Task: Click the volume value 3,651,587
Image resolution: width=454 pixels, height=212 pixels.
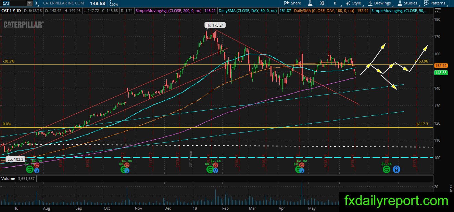Action: click(26, 178)
